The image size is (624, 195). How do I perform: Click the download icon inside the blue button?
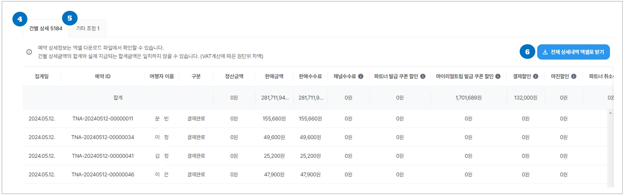[x=545, y=52]
